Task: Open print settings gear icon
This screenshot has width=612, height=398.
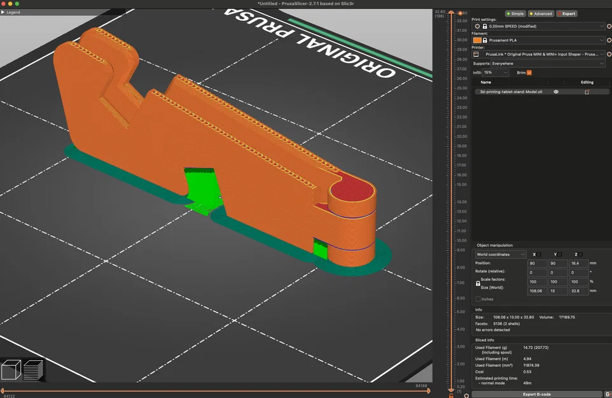Action: (x=608, y=26)
